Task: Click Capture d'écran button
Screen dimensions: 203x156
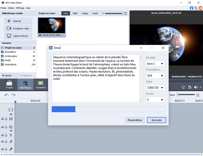Action: click(18, 36)
